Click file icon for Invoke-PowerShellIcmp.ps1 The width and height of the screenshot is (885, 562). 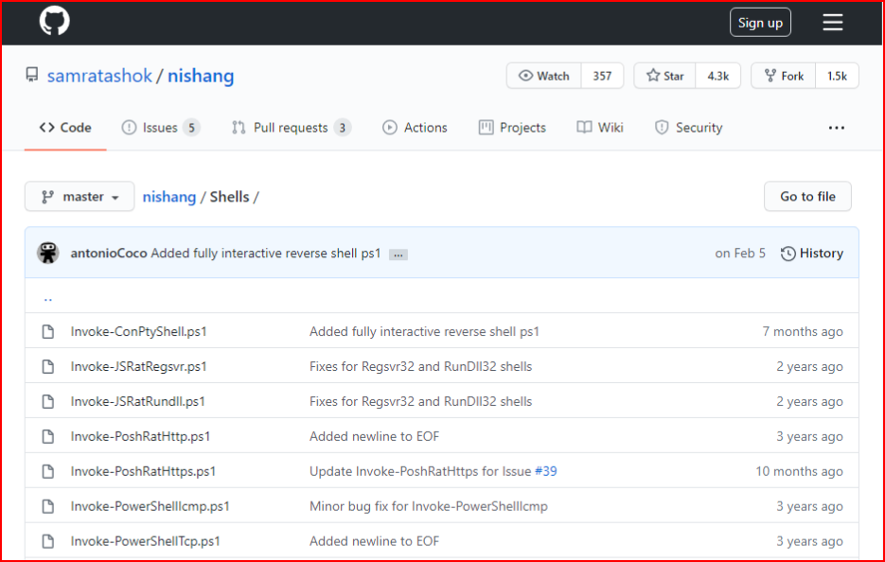tap(48, 506)
